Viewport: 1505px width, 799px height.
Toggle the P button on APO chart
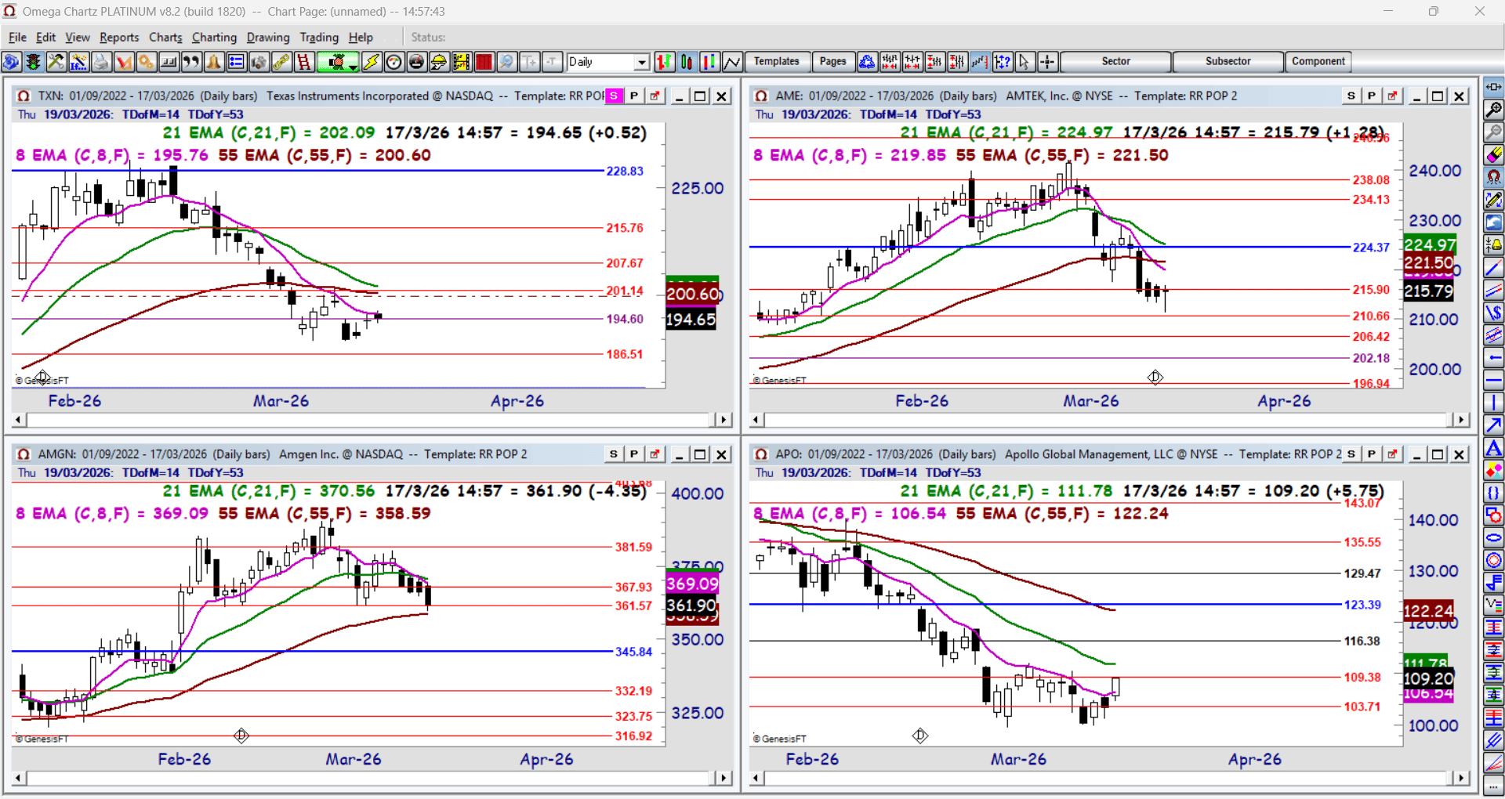tap(1372, 454)
